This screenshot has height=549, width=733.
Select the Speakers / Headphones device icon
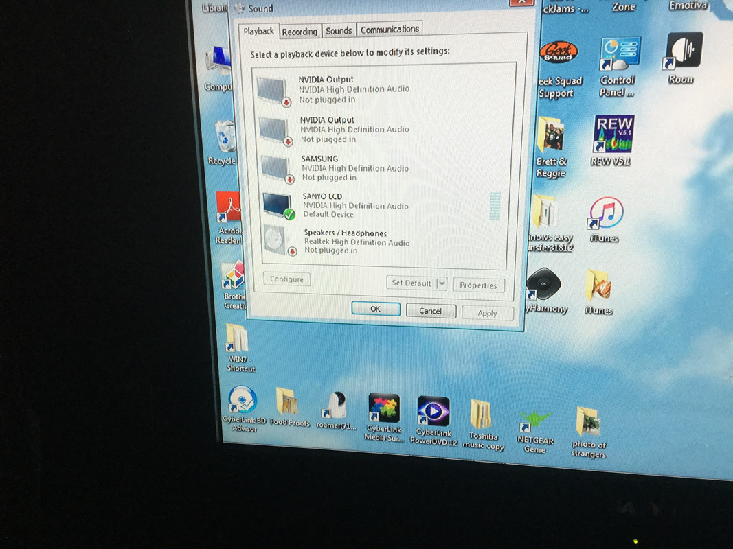point(280,242)
